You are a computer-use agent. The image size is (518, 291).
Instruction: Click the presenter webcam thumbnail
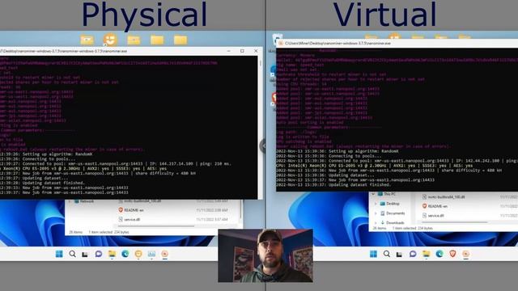(265, 255)
